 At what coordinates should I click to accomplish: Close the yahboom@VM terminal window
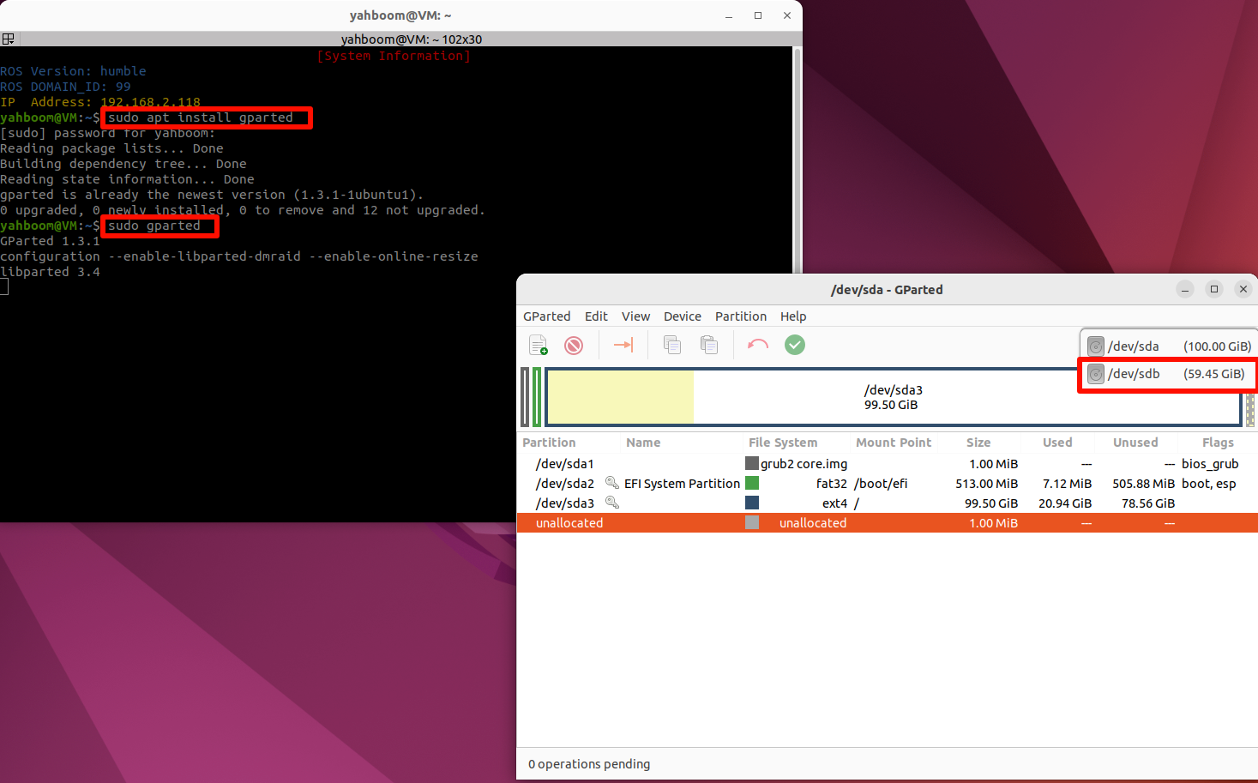click(787, 15)
